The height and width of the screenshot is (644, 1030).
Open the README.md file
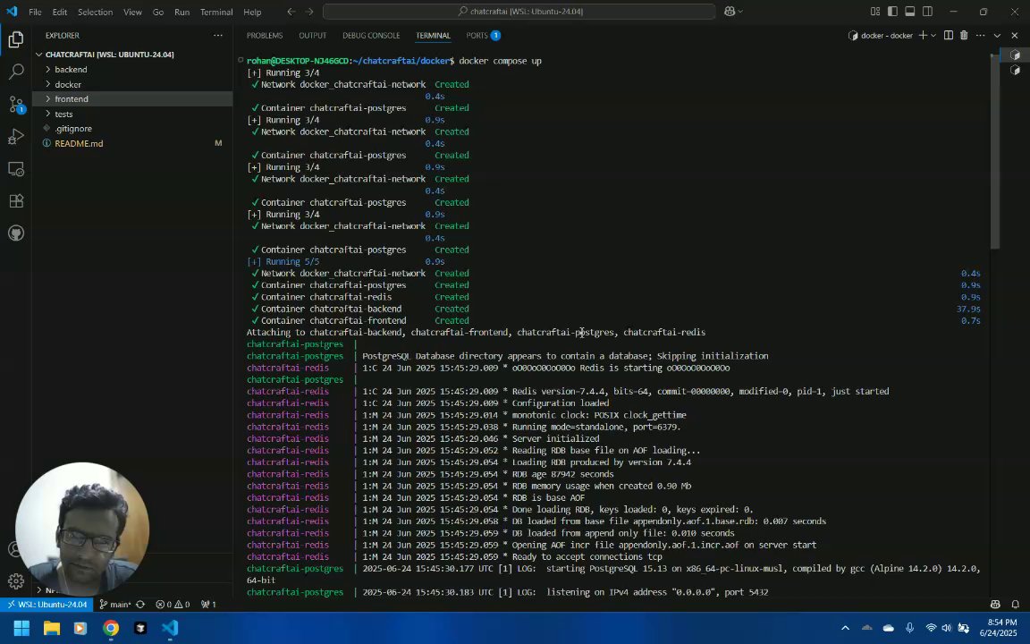(x=132, y=143)
